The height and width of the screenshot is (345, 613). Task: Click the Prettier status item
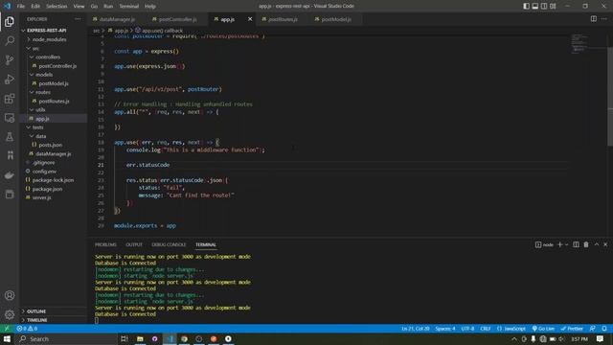(x=572, y=329)
